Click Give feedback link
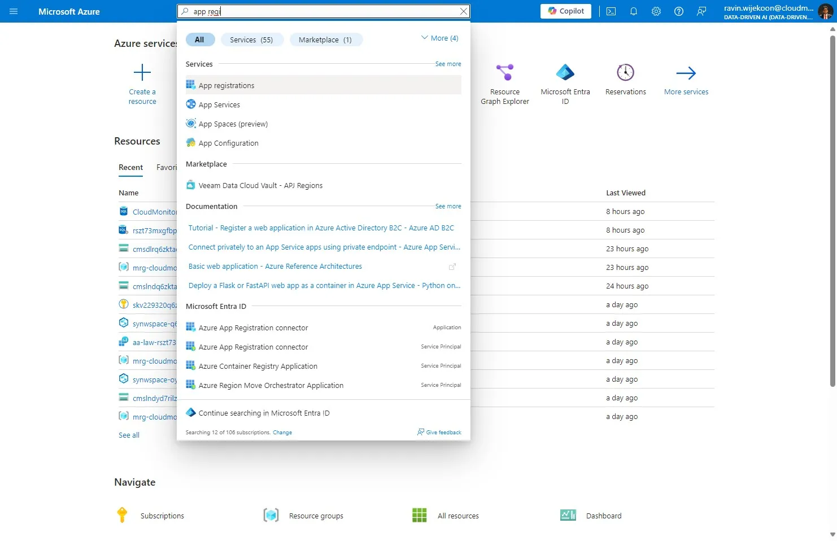Screen dimensions: 837x541 [439, 432]
